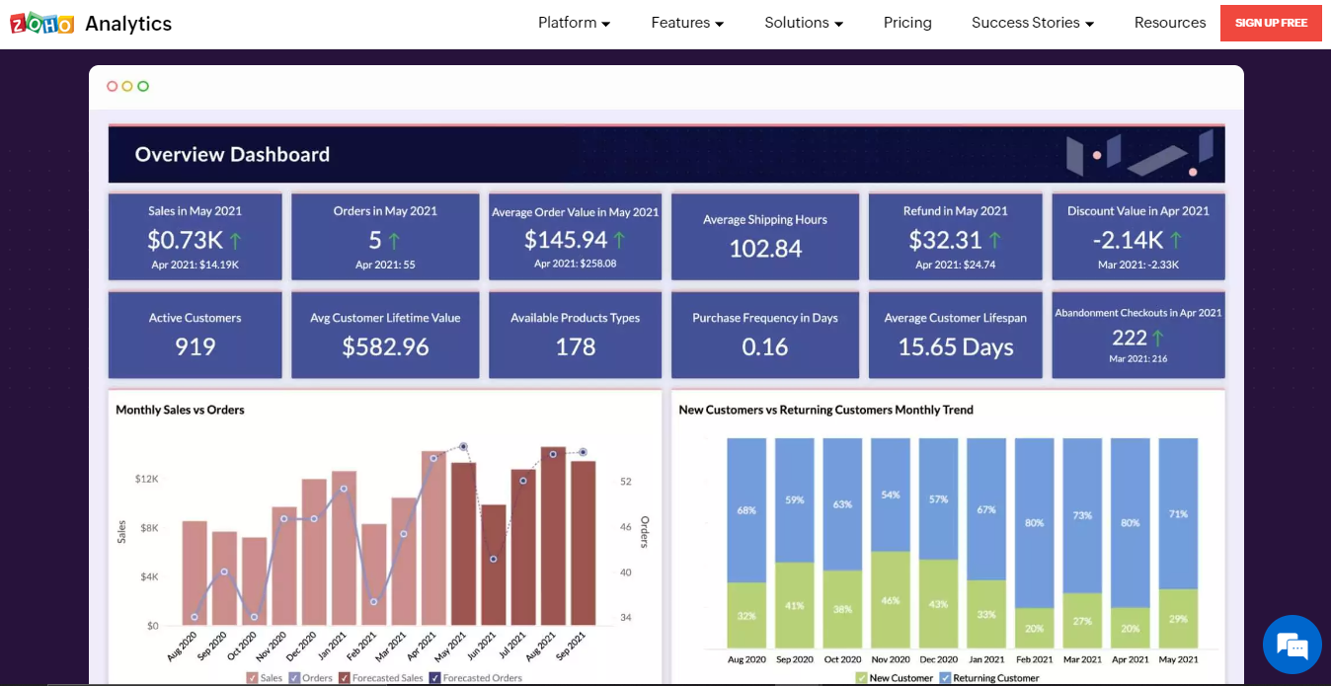
Task: Click green up arrow beside $145.94 value
Action: [619, 239]
